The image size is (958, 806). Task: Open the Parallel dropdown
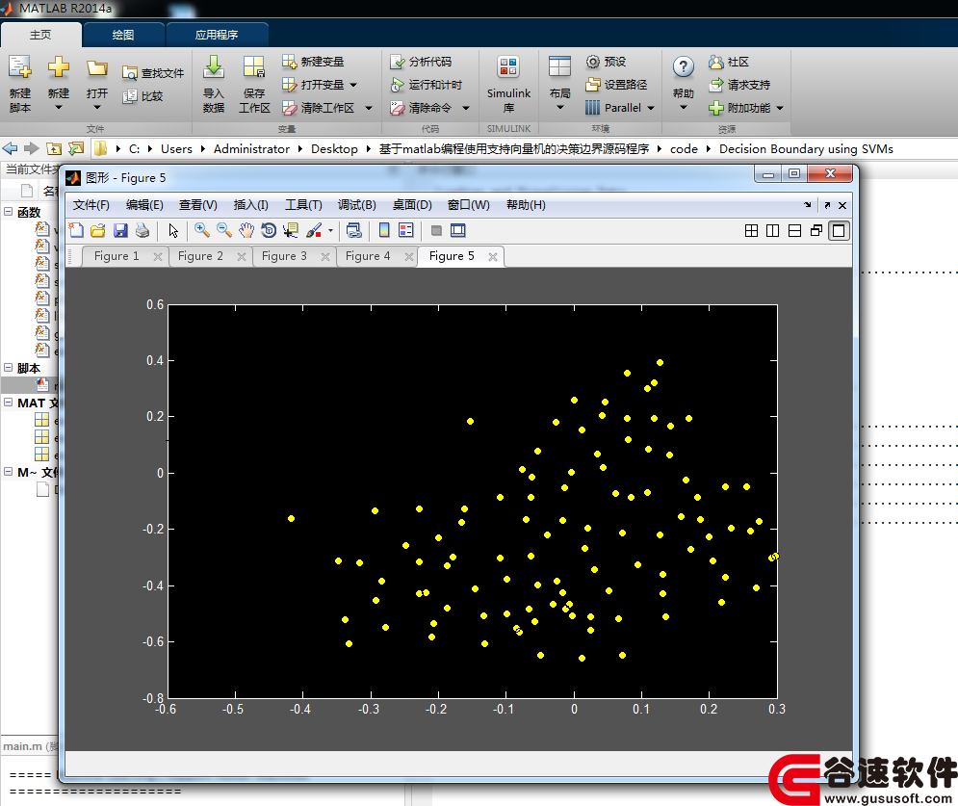651,108
